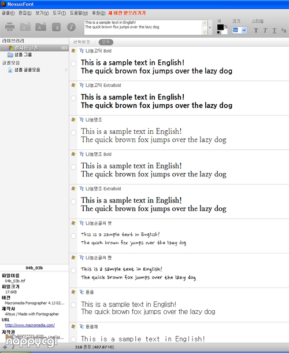The width and height of the screenshot is (289, 353).
Task: Select radio button for 나눔손글씨 펜
Action: [73, 270]
